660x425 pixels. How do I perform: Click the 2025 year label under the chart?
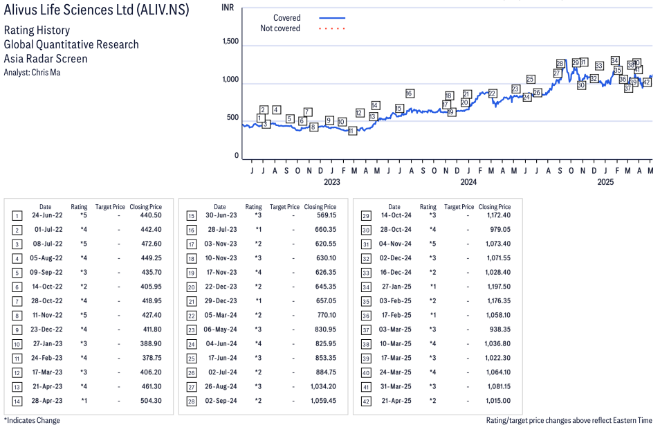[x=605, y=182]
